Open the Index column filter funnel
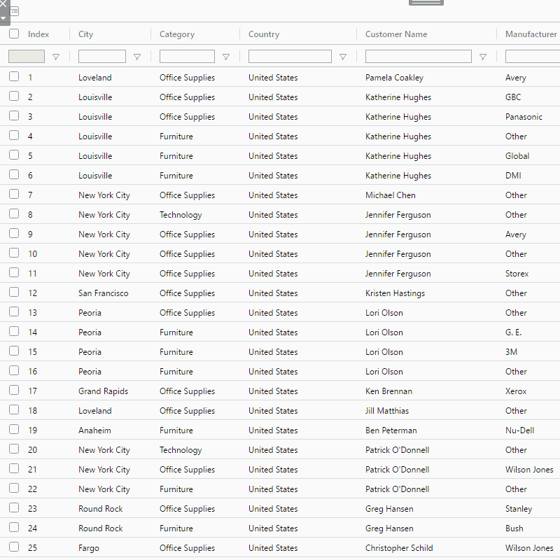Viewport: 560px width, 560px height. click(56, 57)
